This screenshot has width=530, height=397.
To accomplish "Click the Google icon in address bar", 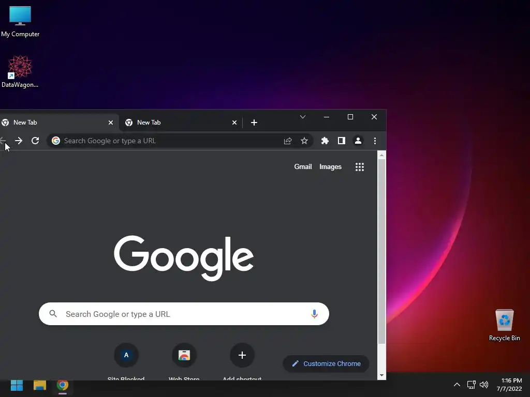I will [x=56, y=141].
